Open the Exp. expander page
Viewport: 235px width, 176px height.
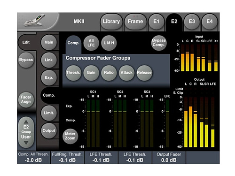tap(49, 77)
